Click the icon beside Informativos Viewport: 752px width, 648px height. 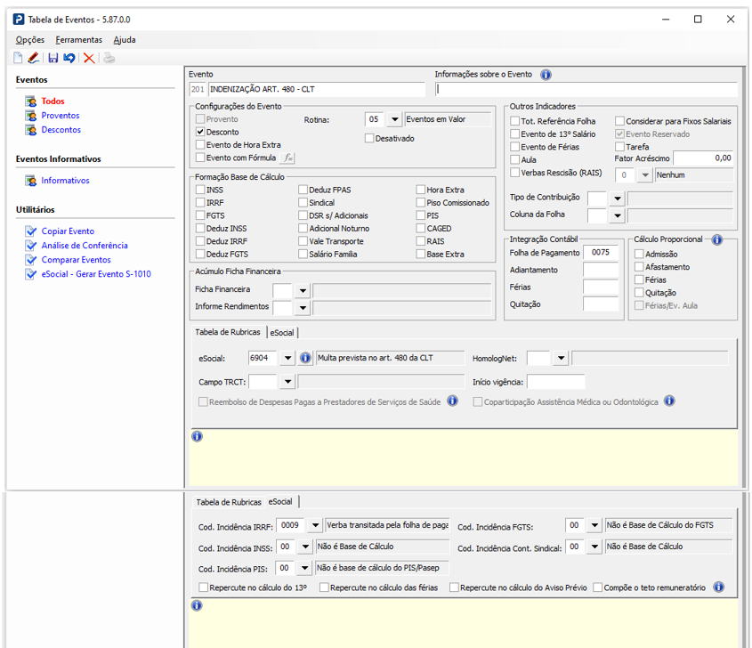tap(31, 181)
